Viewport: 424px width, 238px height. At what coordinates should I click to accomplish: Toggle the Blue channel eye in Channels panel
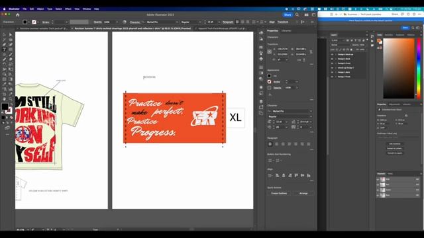[x=378, y=195]
